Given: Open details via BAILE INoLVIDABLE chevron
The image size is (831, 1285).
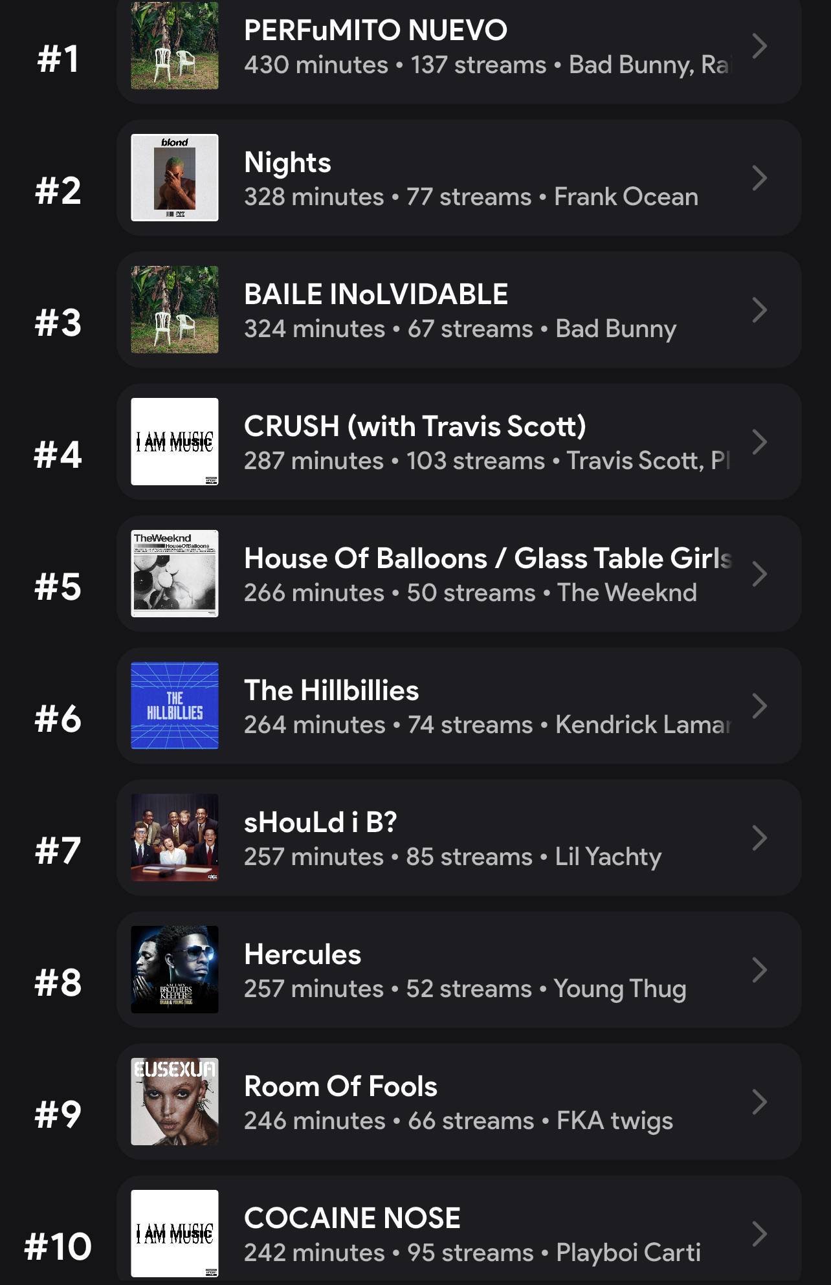Looking at the screenshot, I should click(x=760, y=309).
